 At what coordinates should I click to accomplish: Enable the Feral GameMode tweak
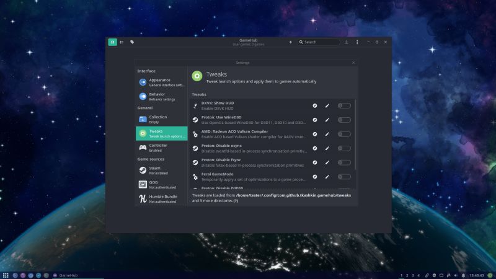click(x=344, y=177)
